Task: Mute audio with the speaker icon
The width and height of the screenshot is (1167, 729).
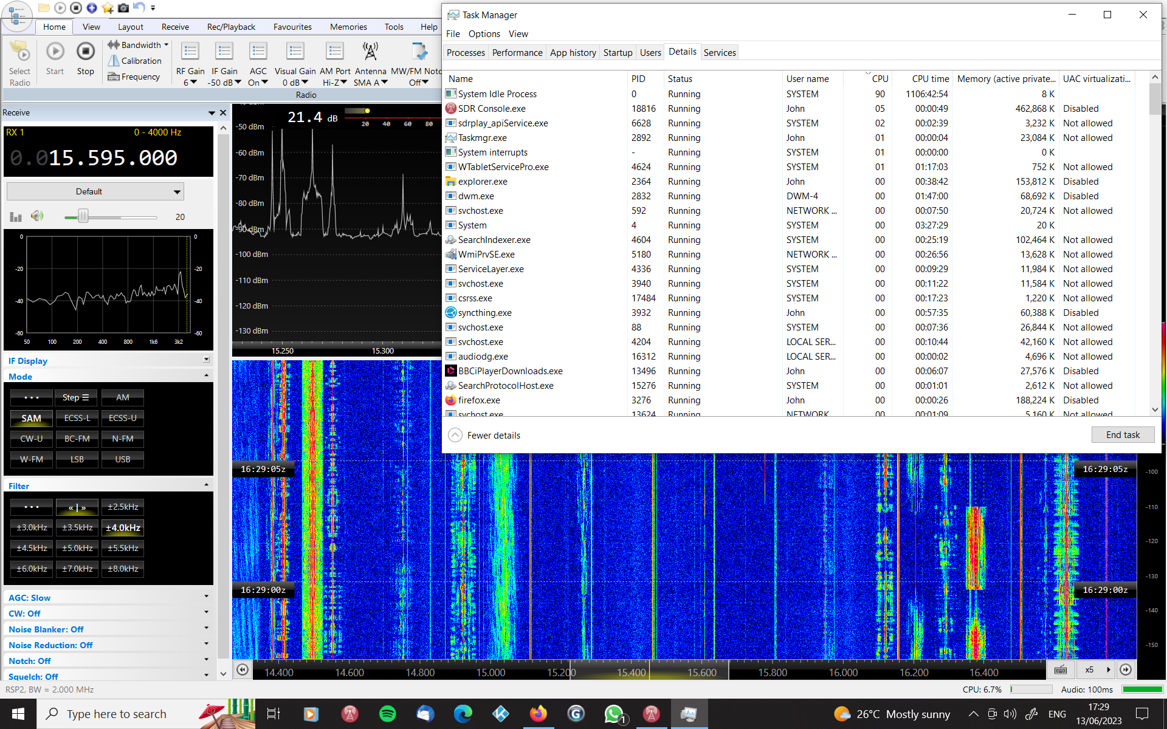Action: pyautogui.click(x=37, y=216)
